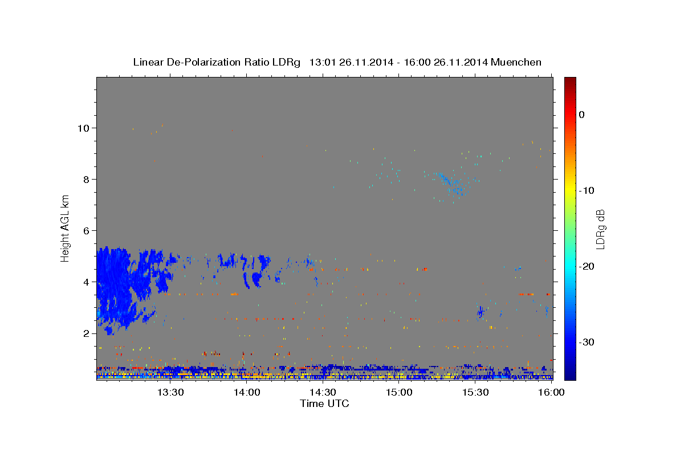The height and width of the screenshot is (456, 684).
Task: Click the light blue cirrus echo near 8 km
Action: click(x=450, y=182)
